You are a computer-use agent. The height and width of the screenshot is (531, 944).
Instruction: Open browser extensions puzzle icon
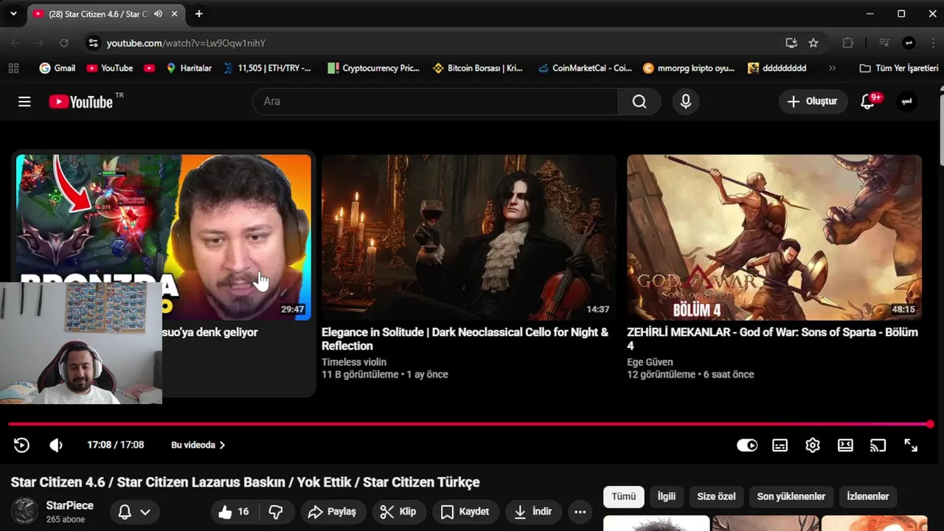click(848, 43)
